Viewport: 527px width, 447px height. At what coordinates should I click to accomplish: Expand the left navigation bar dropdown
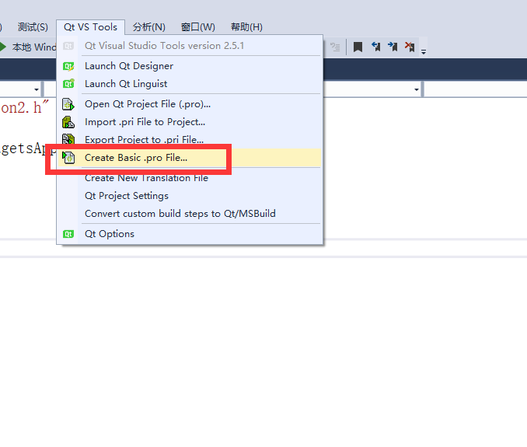[x=37, y=89]
